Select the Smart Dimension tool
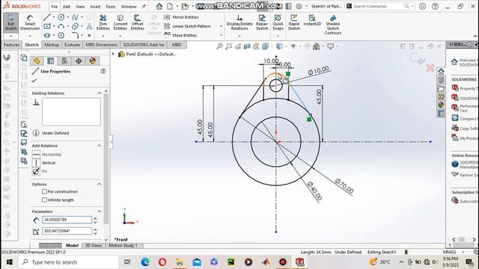The image size is (479, 269). [30, 22]
